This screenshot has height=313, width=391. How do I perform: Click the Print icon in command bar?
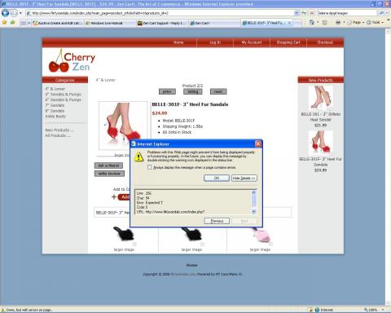[338, 23]
